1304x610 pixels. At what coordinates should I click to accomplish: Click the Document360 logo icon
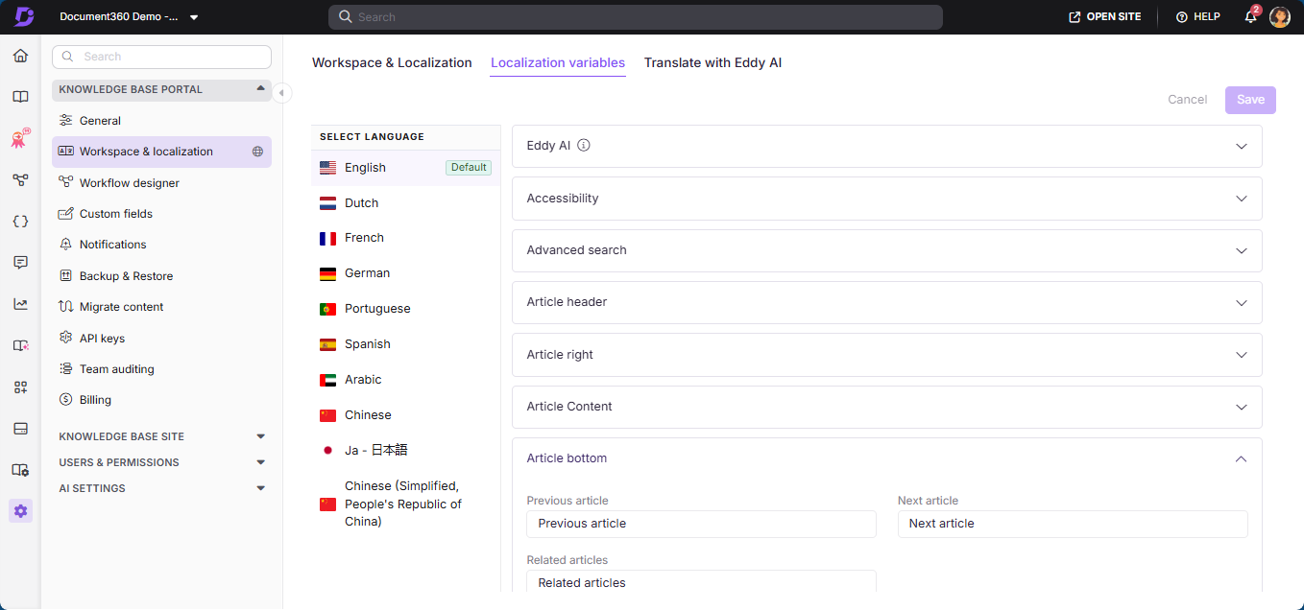pyautogui.click(x=24, y=16)
